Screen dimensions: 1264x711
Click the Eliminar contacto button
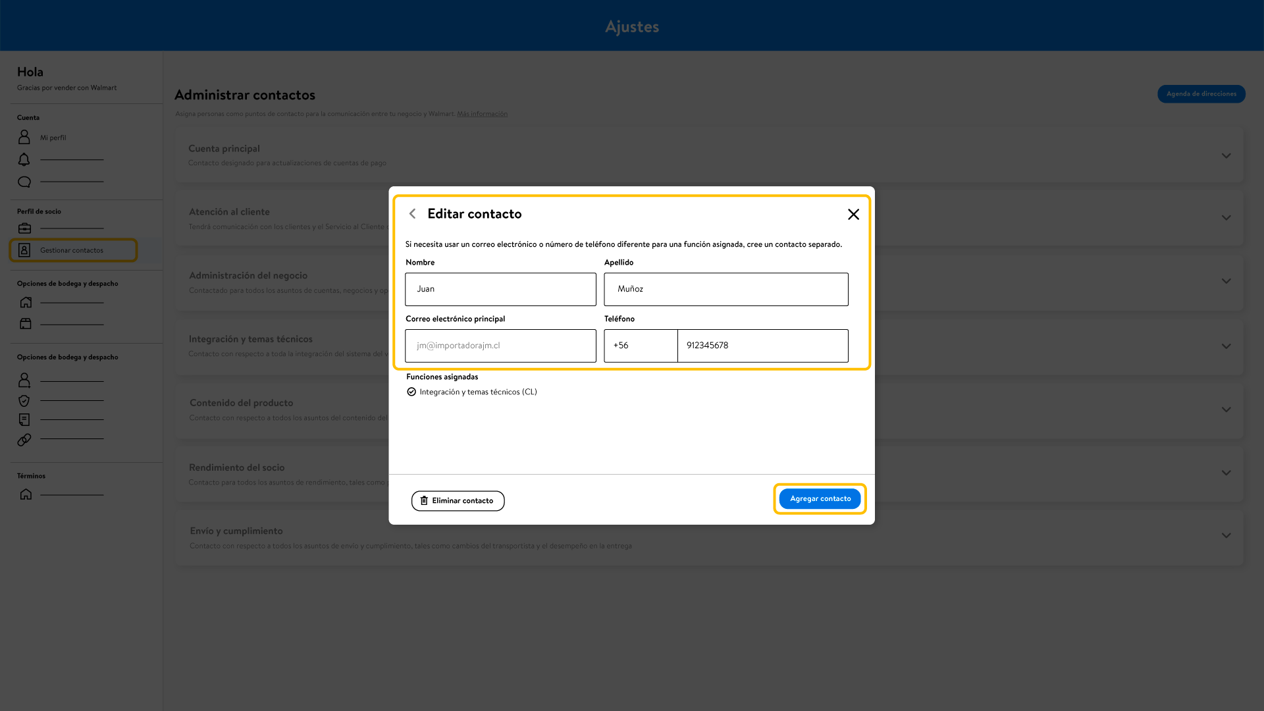coord(458,501)
